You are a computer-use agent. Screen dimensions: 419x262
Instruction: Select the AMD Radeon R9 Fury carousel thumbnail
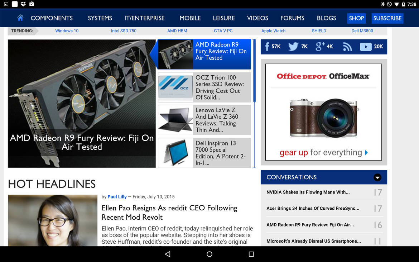175,54
